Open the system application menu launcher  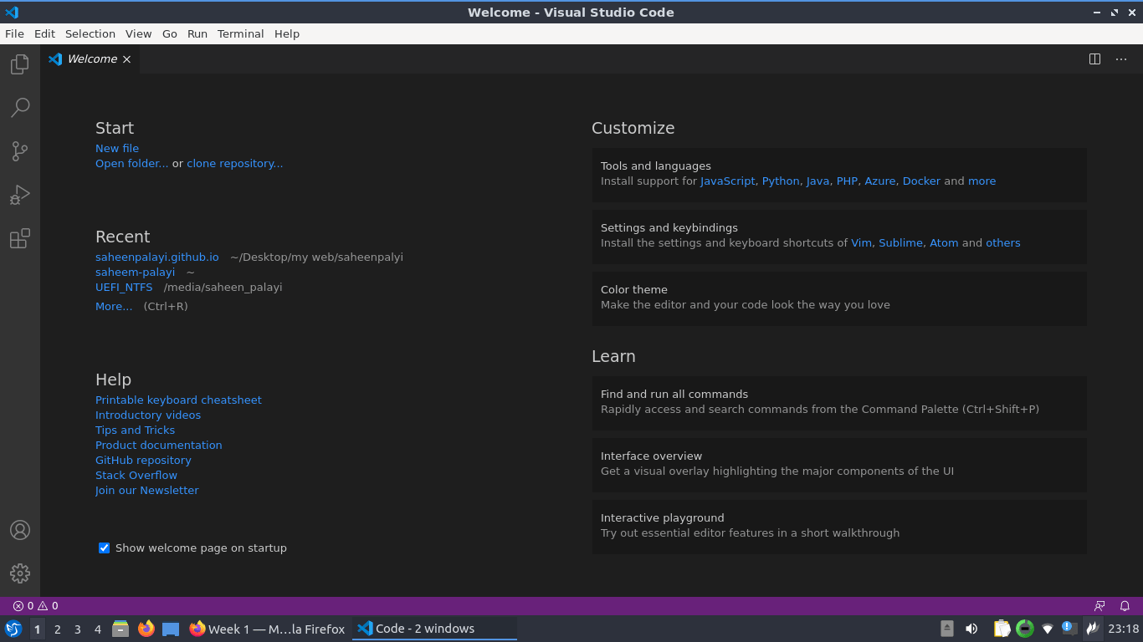coord(13,629)
